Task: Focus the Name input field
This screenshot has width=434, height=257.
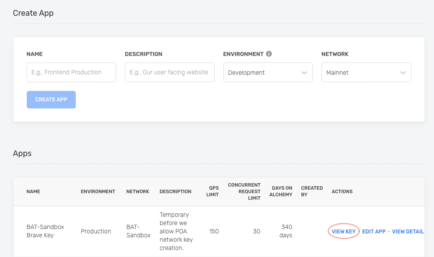Action: tap(71, 73)
